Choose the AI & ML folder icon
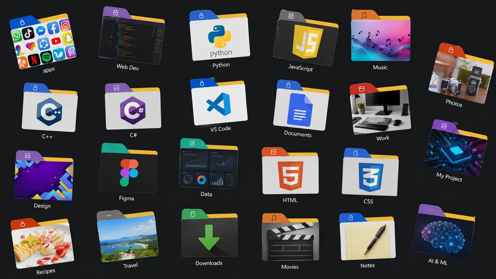496x279 pixels. click(443, 232)
